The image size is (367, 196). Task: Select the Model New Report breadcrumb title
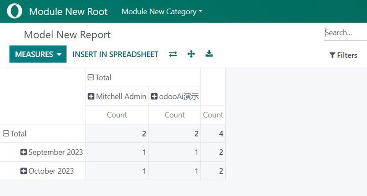coord(67,35)
